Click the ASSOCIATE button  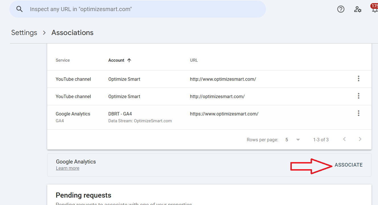coord(348,165)
